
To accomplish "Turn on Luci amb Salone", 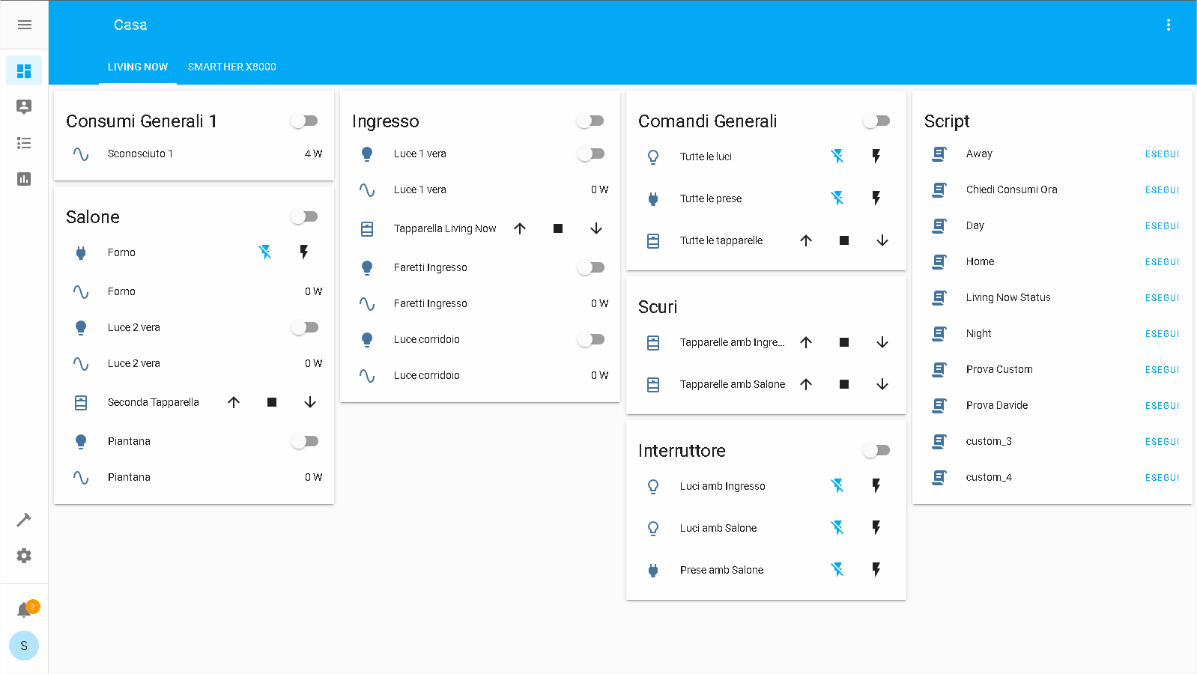I will point(876,528).
